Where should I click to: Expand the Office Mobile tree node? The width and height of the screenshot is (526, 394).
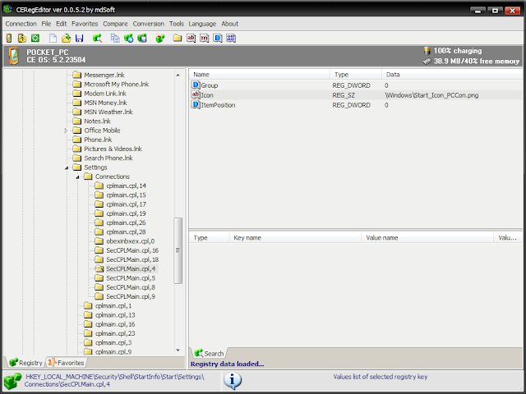point(67,131)
